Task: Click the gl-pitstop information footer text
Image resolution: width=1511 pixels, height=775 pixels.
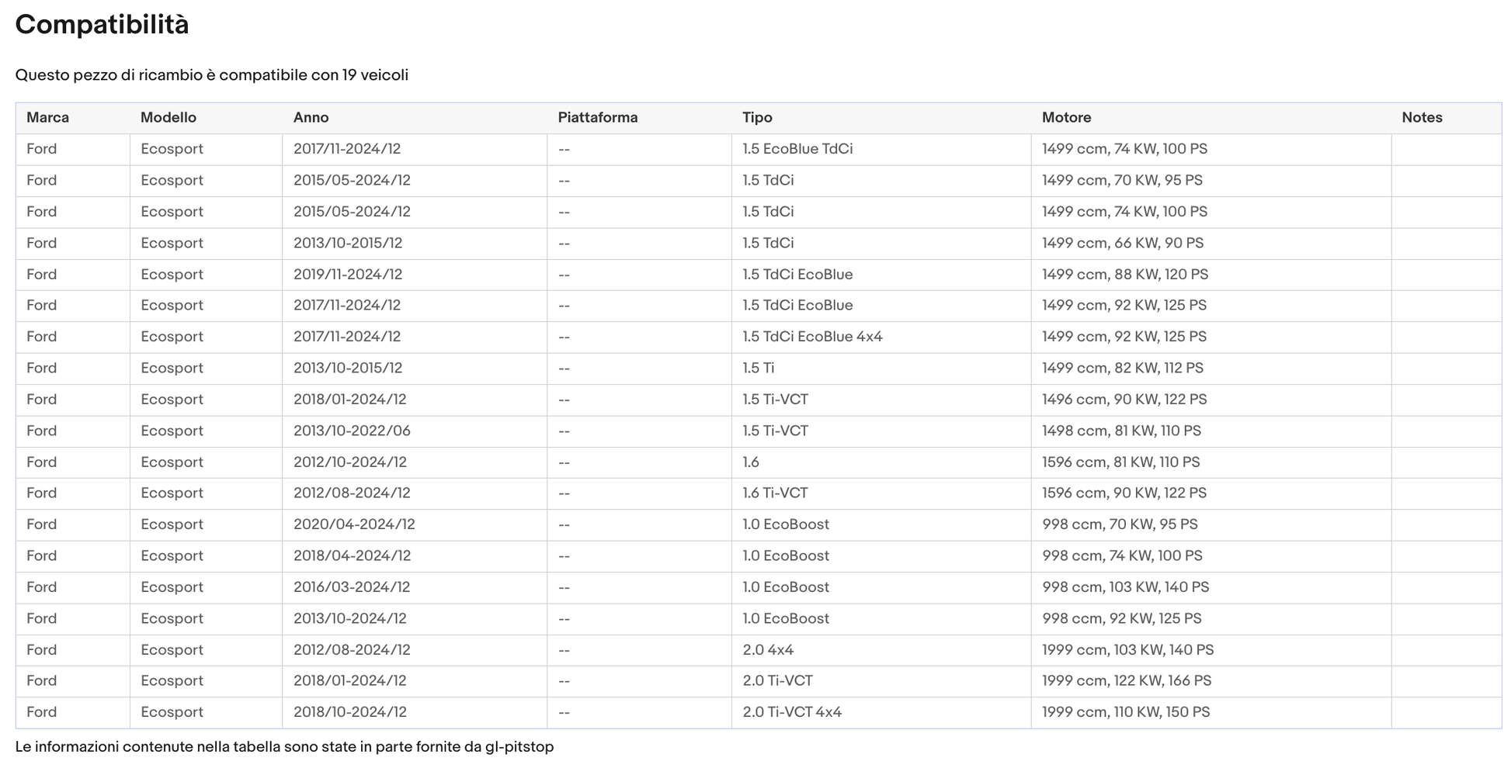Action: click(x=284, y=747)
